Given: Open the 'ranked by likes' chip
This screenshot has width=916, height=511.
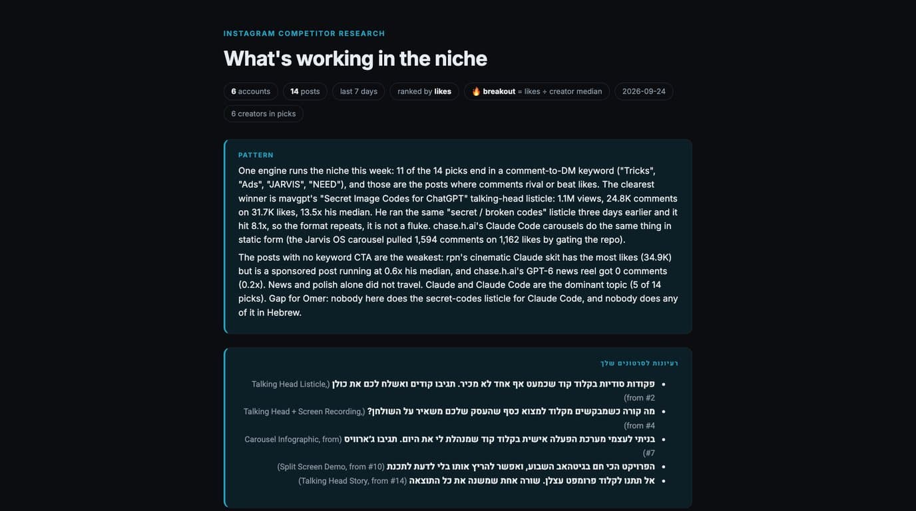Looking at the screenshot, I should (x=425, y=91).
